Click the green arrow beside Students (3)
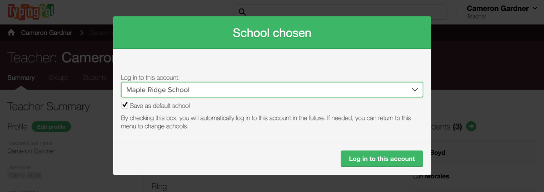544x192 pixels. click(471, 127)
